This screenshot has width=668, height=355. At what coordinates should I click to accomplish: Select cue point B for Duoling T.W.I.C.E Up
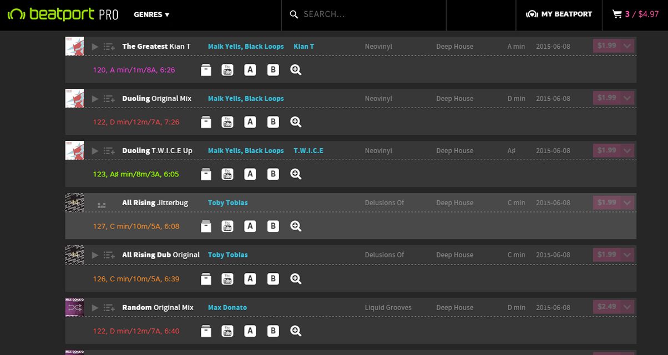click(273, 174)
